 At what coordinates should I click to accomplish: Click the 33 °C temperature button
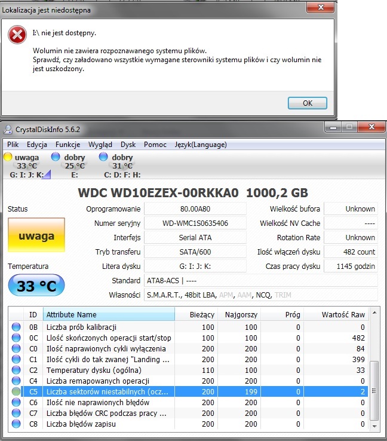tap(36, 285)
